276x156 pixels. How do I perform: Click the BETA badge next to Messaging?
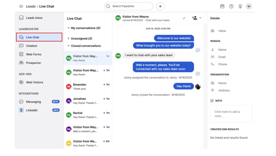(x=56, y=102)
